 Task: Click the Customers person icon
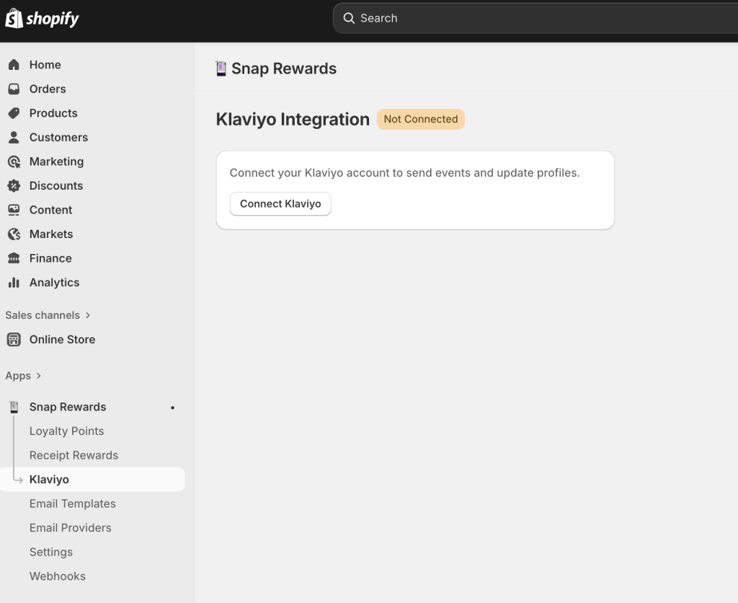pos(14,137)
